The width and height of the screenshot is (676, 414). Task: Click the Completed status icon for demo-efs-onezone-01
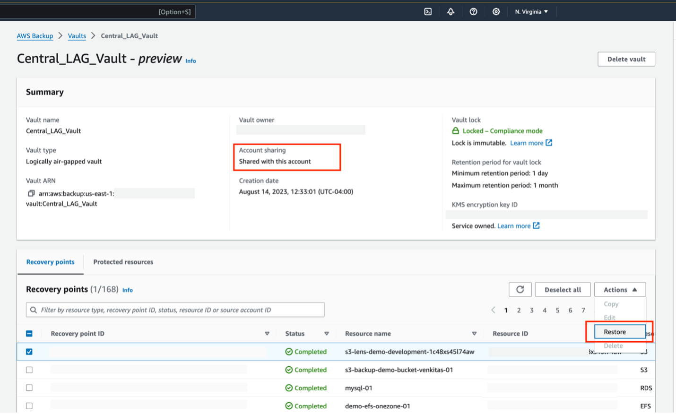pos(289,406)
